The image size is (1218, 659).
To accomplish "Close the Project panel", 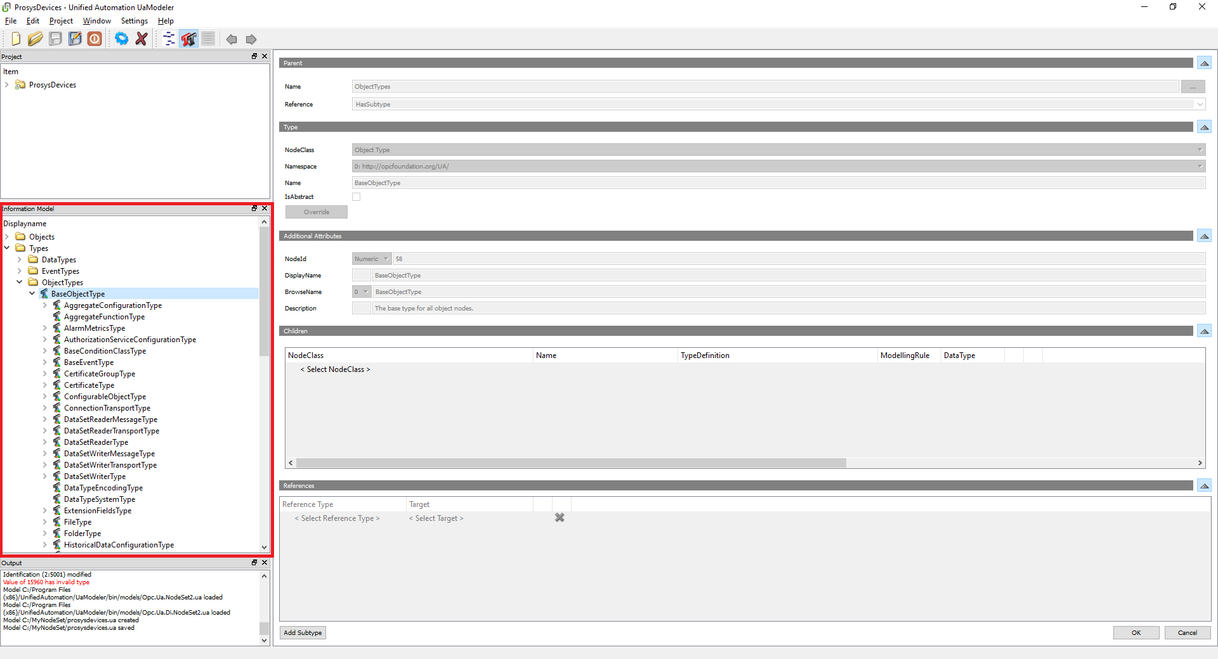I will [265, 56].
